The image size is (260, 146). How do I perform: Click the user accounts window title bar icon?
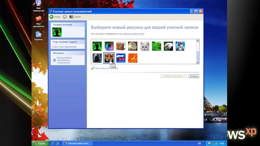click(x=50, y=11)
